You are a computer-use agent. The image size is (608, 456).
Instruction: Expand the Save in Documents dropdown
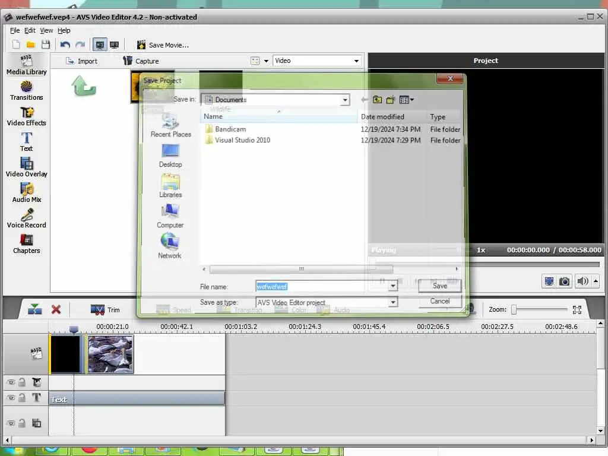coord(345,100)
